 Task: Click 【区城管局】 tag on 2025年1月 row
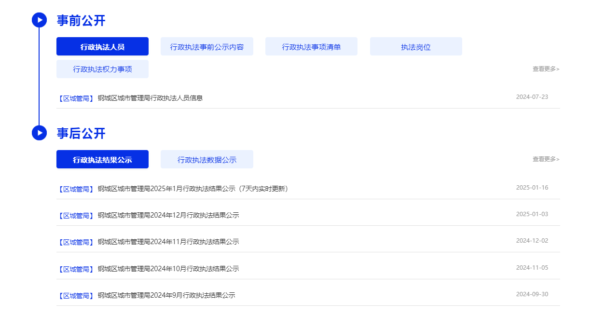(76, 189)
